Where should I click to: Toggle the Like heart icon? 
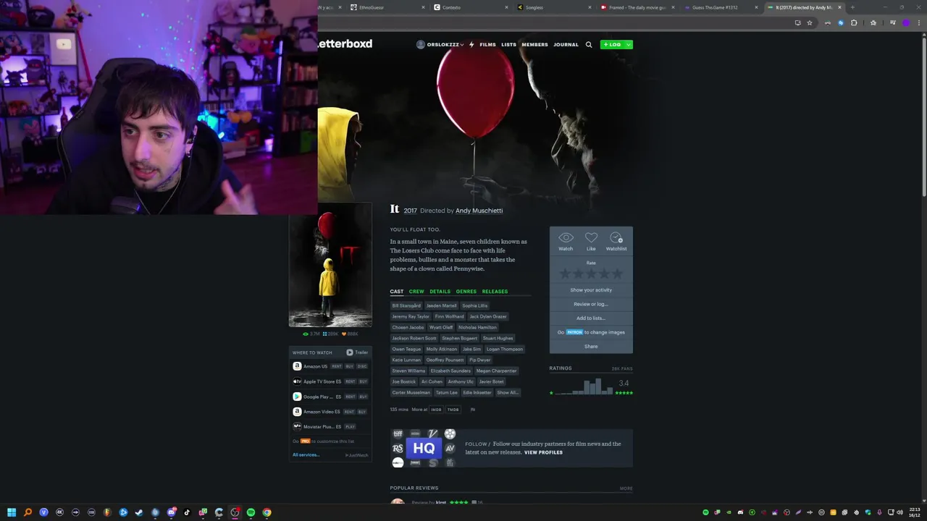pos(591,237)
